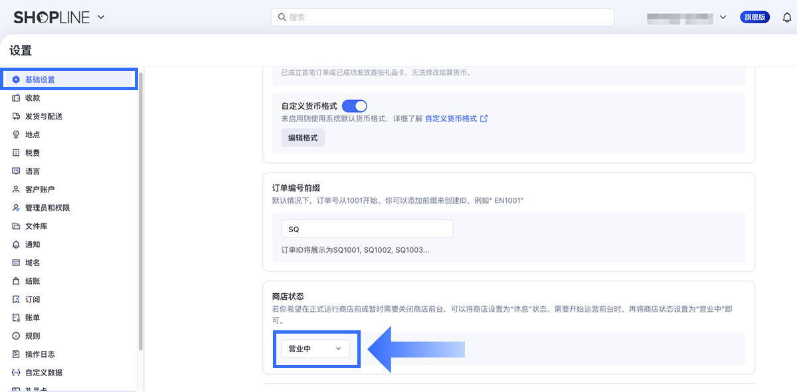Click the 基础设置 sidebar icon
The width and height of the screenshot is (797, 392).
point(16,80)
